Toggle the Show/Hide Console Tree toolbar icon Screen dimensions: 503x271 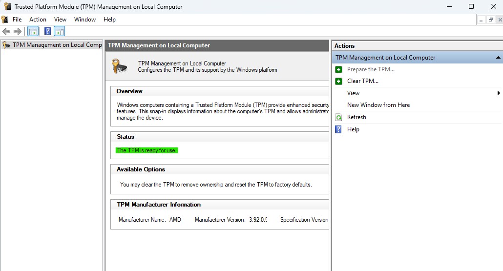[33, 31]
